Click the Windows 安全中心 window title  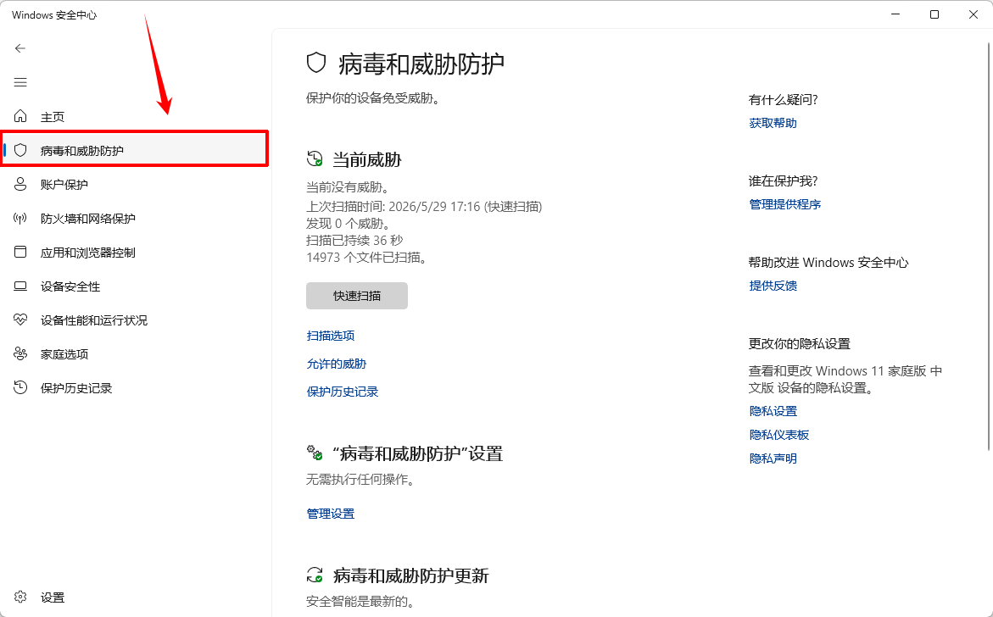53,14
